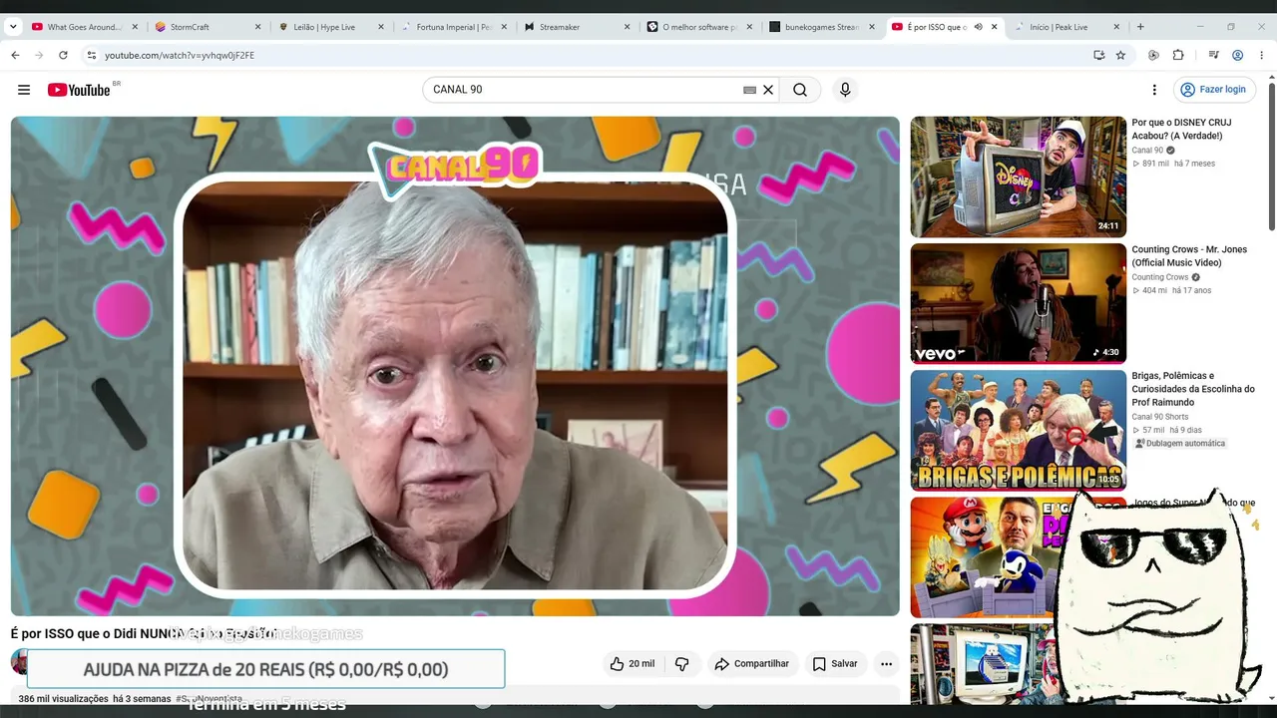Install app icon in address bar

(x=1098, y=55)
